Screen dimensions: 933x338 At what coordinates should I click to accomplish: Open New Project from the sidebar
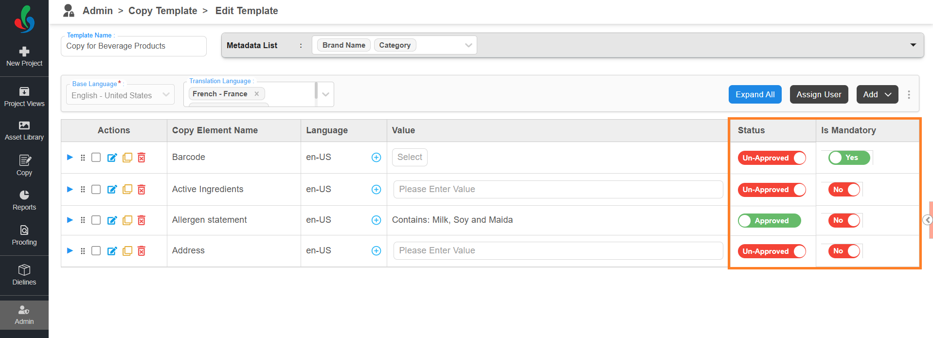[24, 57]
